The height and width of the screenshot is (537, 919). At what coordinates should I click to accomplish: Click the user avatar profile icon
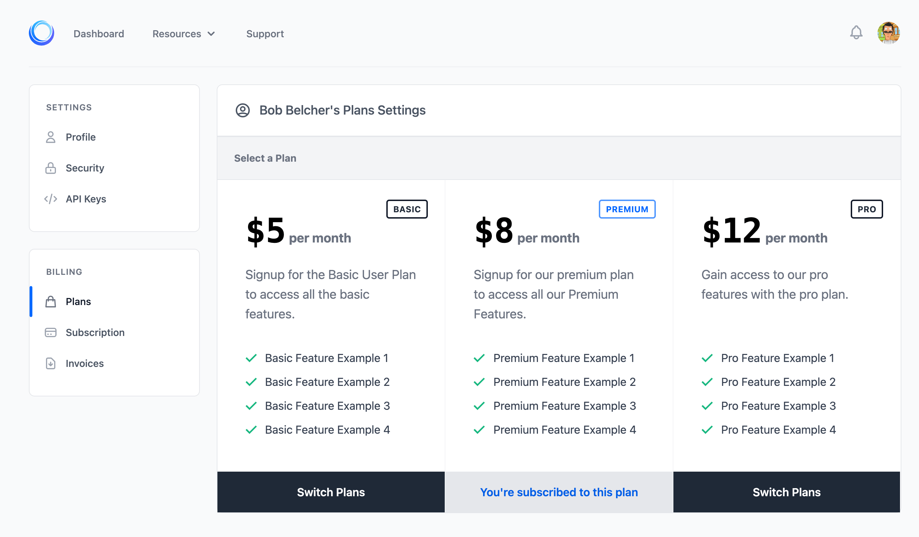891,33
